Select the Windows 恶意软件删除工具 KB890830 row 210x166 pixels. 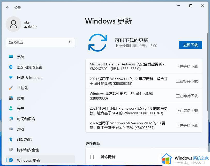(x=144, y=96)
